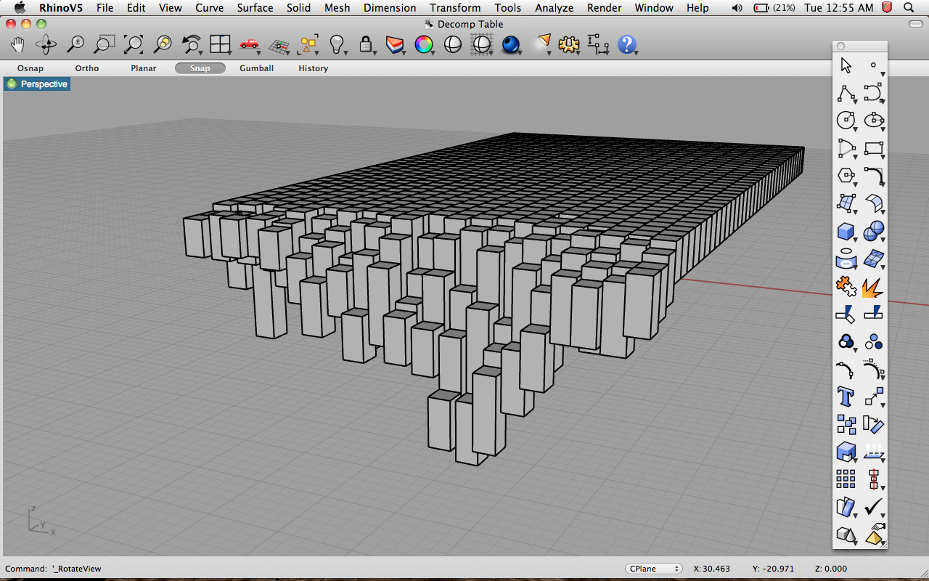Turn on Gumball
Screen dimensions: 929x581
pyautogui.click(x=257, y=68)
